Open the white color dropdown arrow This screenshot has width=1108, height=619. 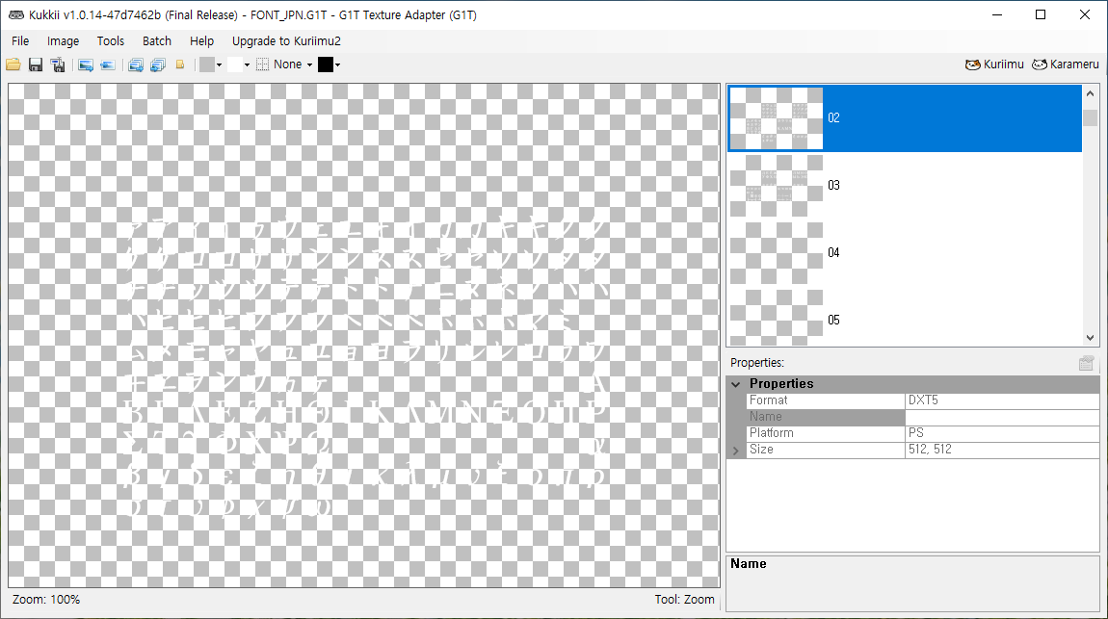[x=247, y=64]
